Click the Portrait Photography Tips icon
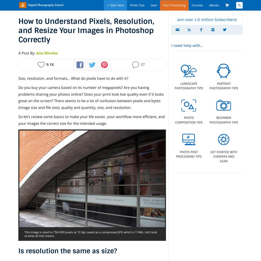Image resolution: width=261 pixels, height=261 pixels. 224,71
